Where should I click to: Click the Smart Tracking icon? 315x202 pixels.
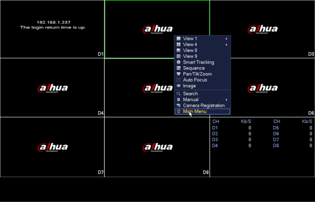pos(178,62)
